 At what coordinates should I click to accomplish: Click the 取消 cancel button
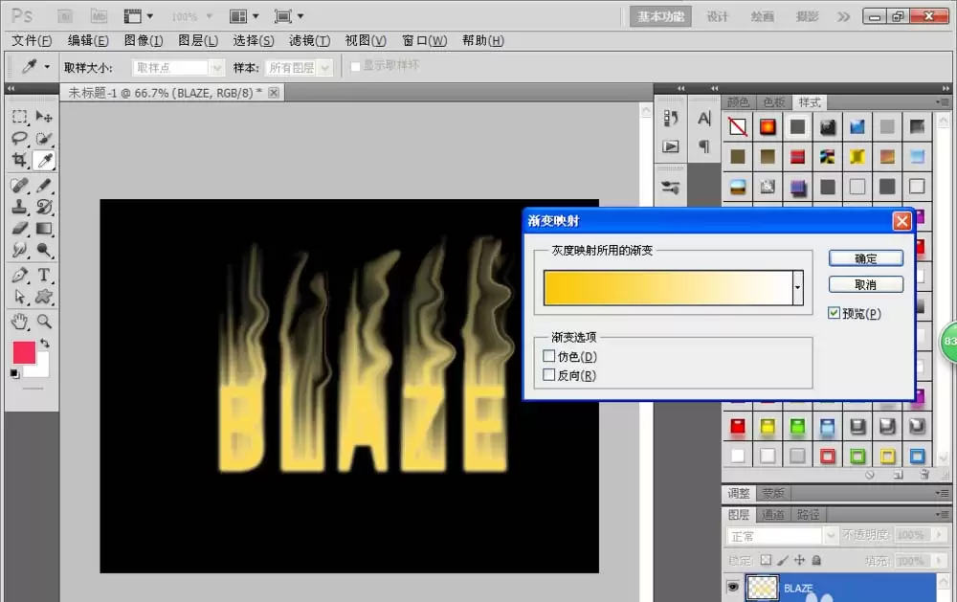pos(865,284)
